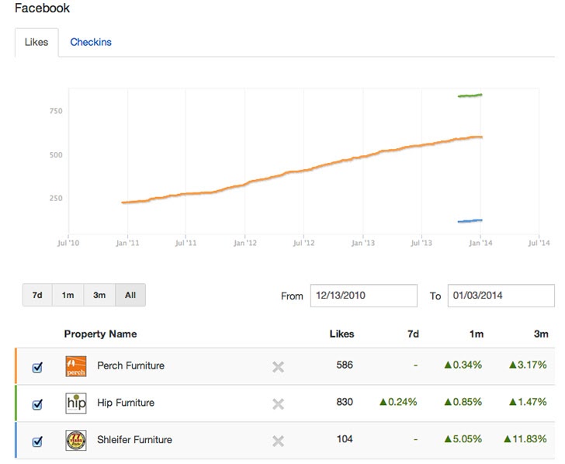Click the To date field
Viewport: 565px width, 464px height.
(501, 296)
